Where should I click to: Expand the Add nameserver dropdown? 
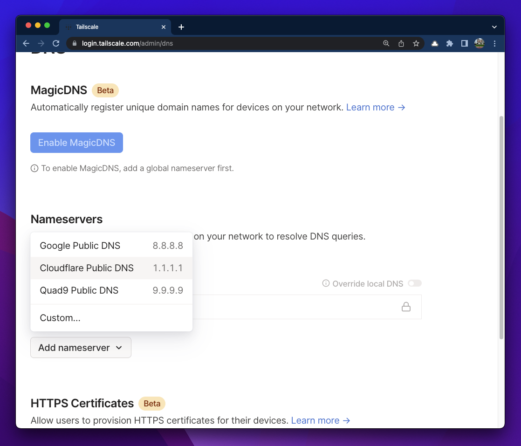81,348
